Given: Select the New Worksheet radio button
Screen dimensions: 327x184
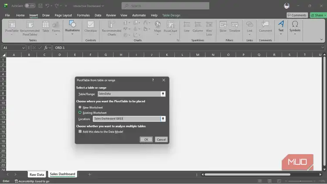Looking at the screenshot, I should pos(80,107).
